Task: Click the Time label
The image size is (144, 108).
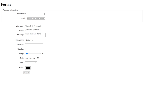Action: [22, 62]
